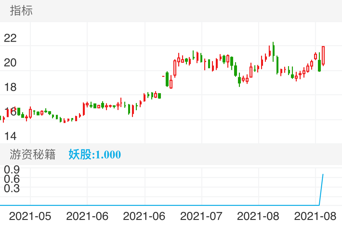Select the 20 price axis label
The image size is (342, 227).
tap(10, 63)
